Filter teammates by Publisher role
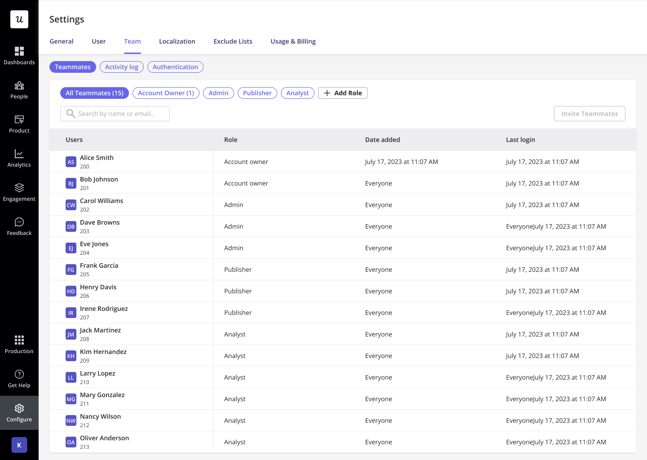 257,93
